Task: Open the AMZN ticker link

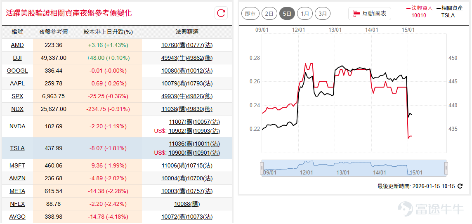Action: 17,178
